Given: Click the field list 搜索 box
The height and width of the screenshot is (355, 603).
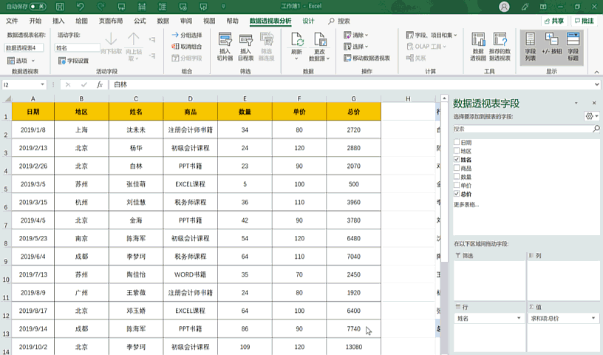Looking at the screenshot, I should click(x=522, y=129).
